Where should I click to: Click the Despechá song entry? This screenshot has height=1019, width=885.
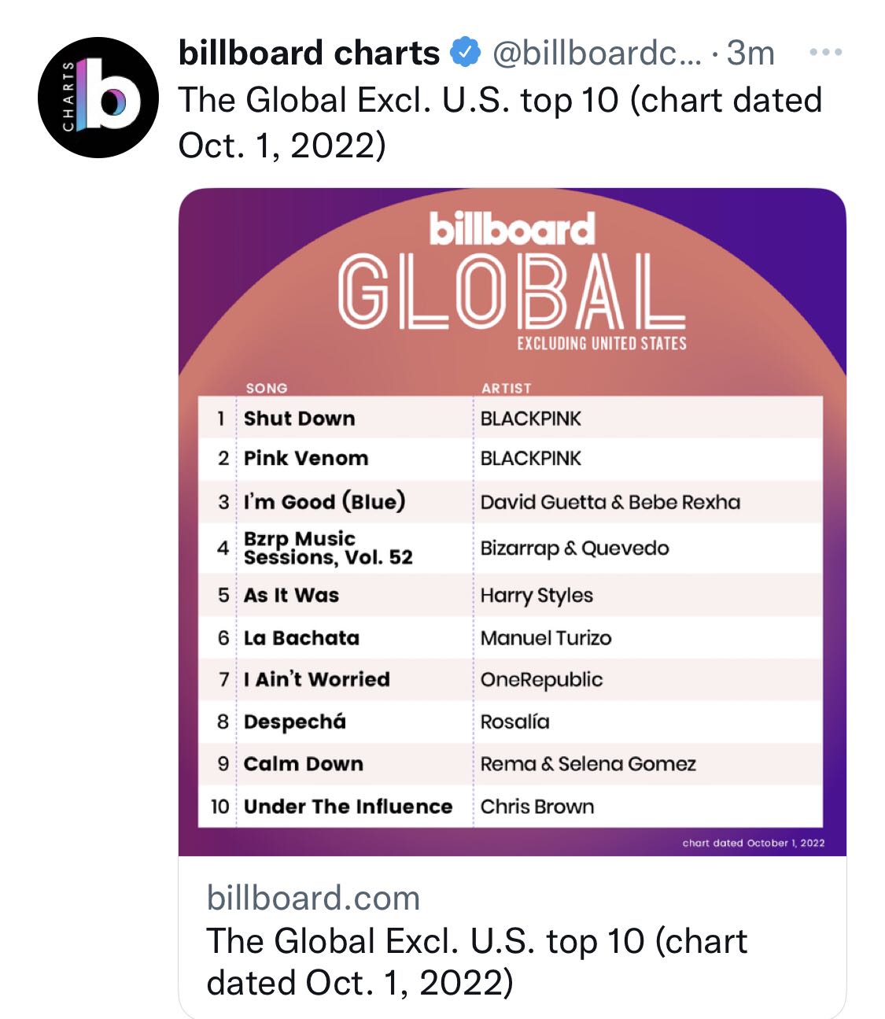[295, 722]
